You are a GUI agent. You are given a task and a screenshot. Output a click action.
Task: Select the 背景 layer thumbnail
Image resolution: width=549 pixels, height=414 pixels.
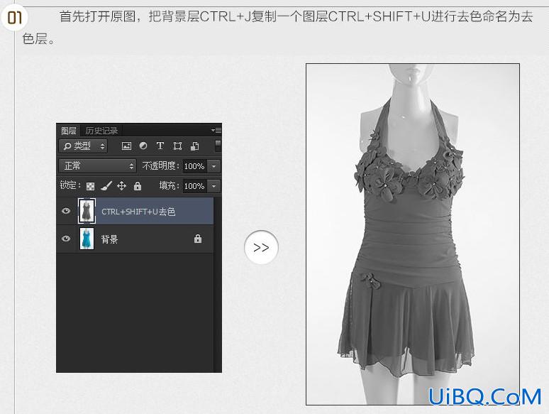click(87, 239)
